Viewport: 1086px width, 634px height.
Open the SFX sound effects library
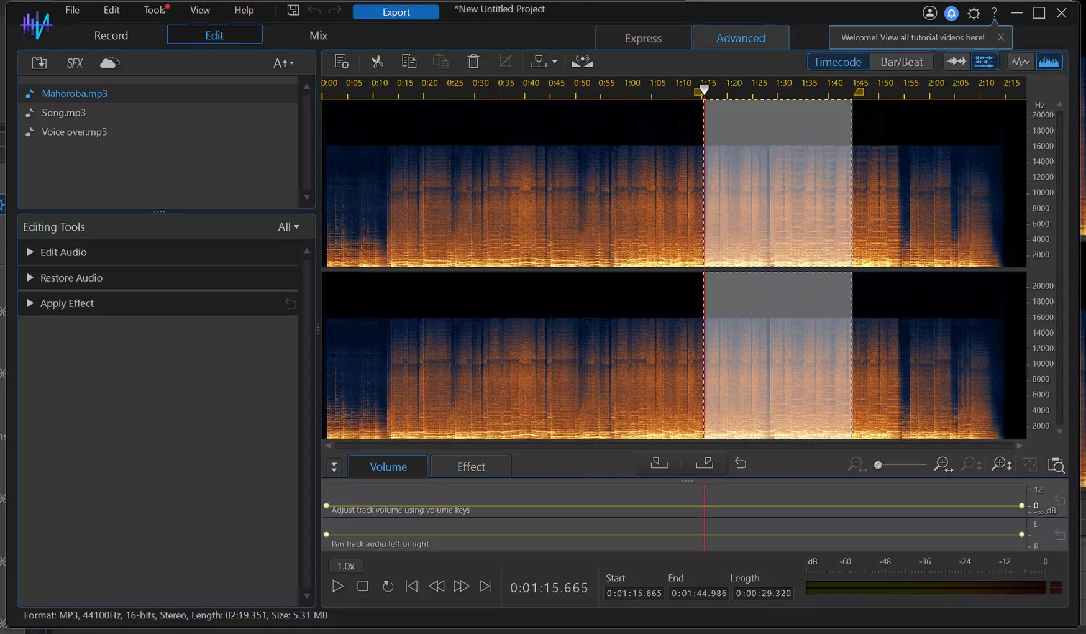tap(75, 63)
